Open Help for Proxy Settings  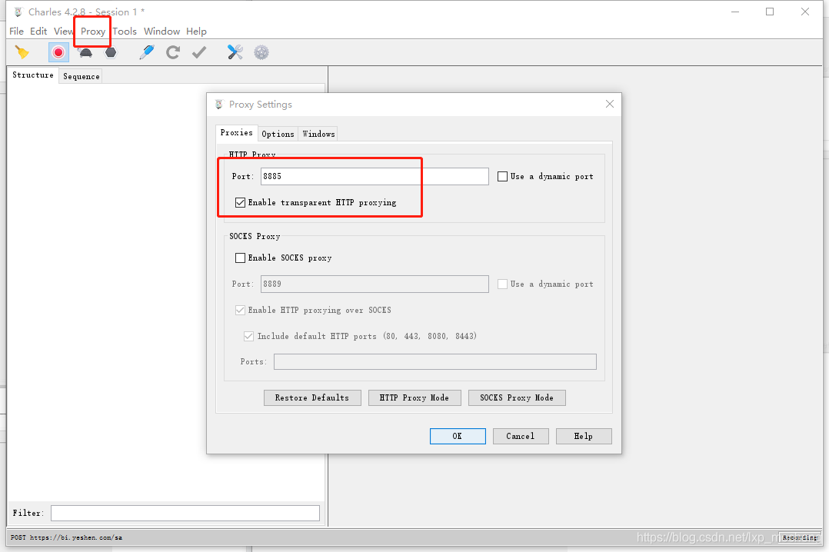(584, 436)
